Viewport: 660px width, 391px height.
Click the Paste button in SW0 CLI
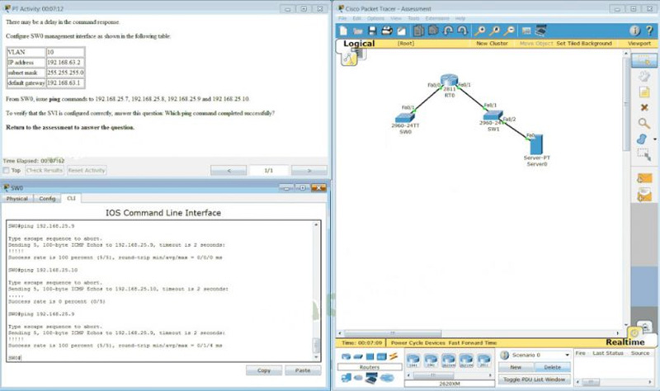coord(303,370)
